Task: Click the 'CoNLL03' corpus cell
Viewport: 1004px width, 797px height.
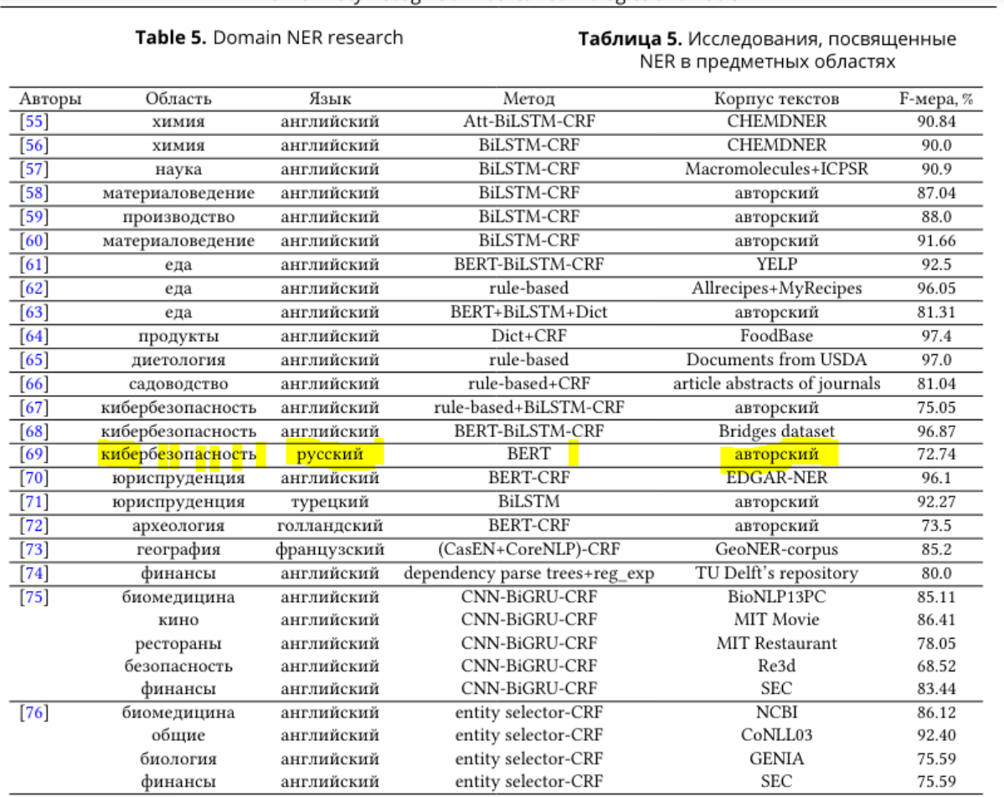Action: (777, 735)
